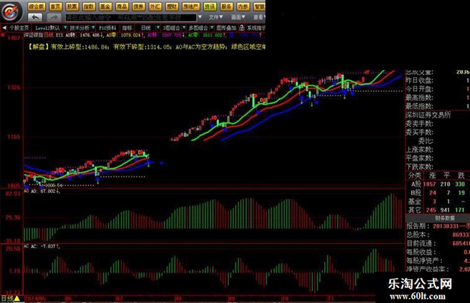
Task: Open the 内参 button
Action: (243, 6)
